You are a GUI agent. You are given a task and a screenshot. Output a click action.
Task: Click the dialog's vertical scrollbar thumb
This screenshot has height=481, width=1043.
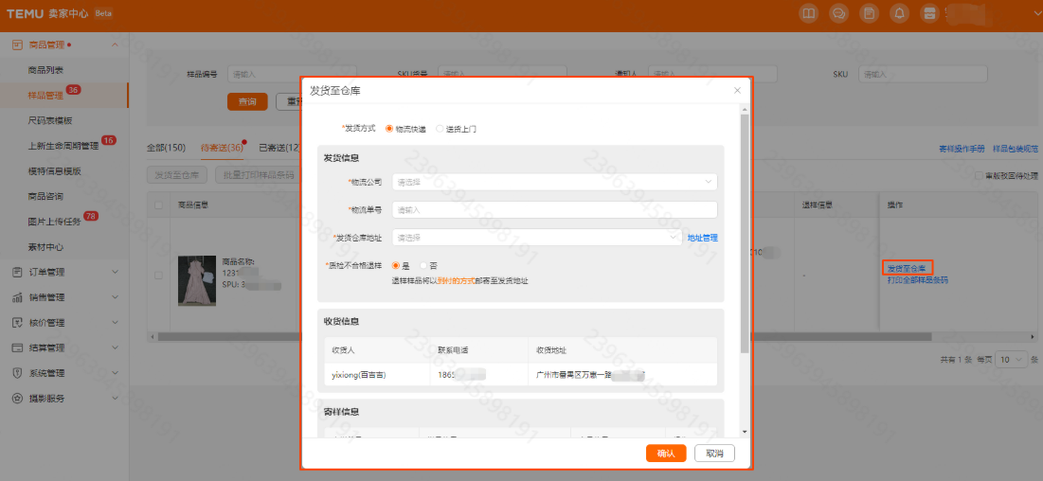[x=745, y=233]
